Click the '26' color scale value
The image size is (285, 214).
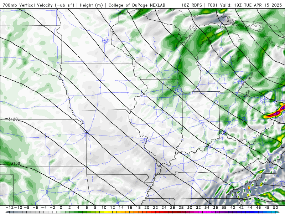tap(172, 208)
